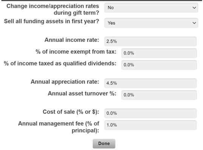Click the 'Annual asset turnover %:' label
The height and width of the screenshot is (150, 203).
point(82,94)
